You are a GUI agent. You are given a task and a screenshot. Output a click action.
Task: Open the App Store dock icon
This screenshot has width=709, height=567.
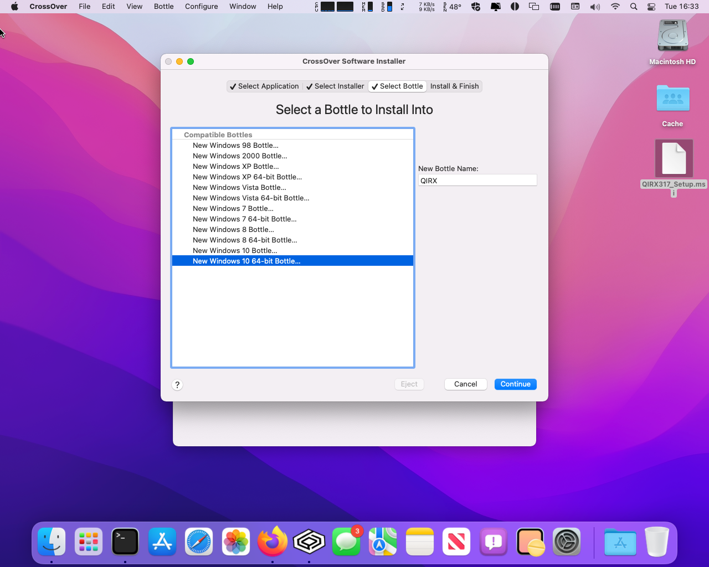[x=162, y=541]
